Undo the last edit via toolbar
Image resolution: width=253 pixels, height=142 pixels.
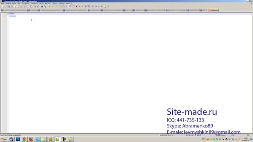point(35,6)
